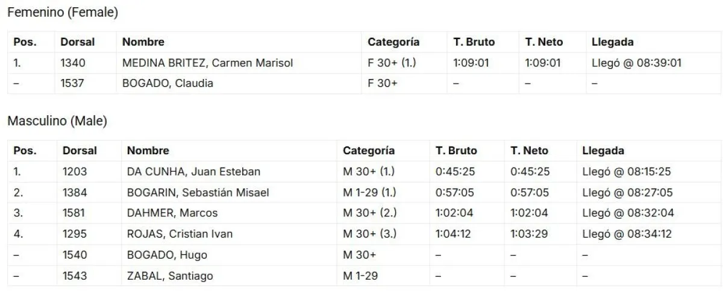Click the Femenino (Female) section heading

tap(63, 12)
